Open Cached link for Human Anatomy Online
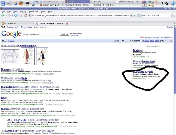Viewport: 176px width, 135px height. click(x=38, y=74)
